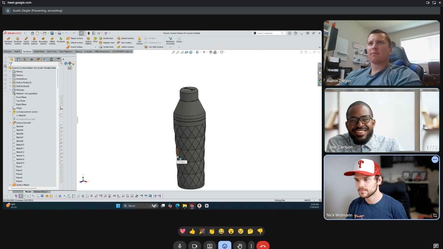Switch to the Mold Tools tab
The width and height of the screenshot is (443, 249).
[52, 51]
